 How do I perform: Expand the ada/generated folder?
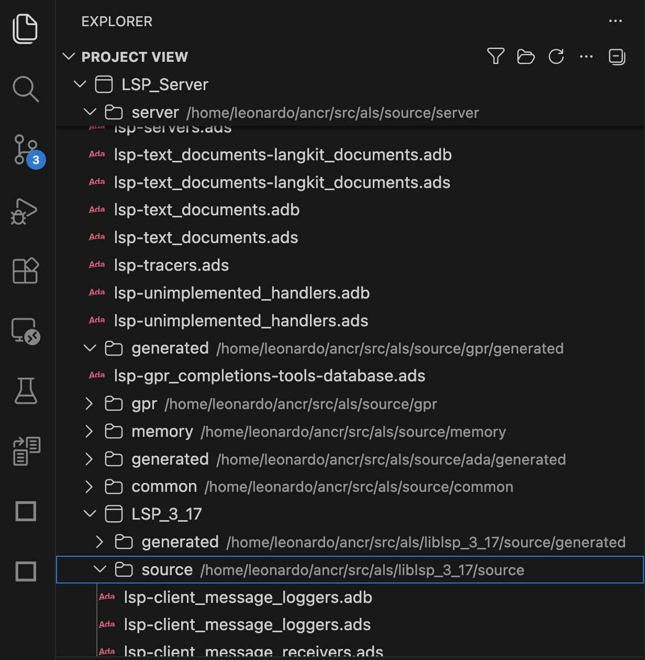pyautogui.click(x=89, y=459)
